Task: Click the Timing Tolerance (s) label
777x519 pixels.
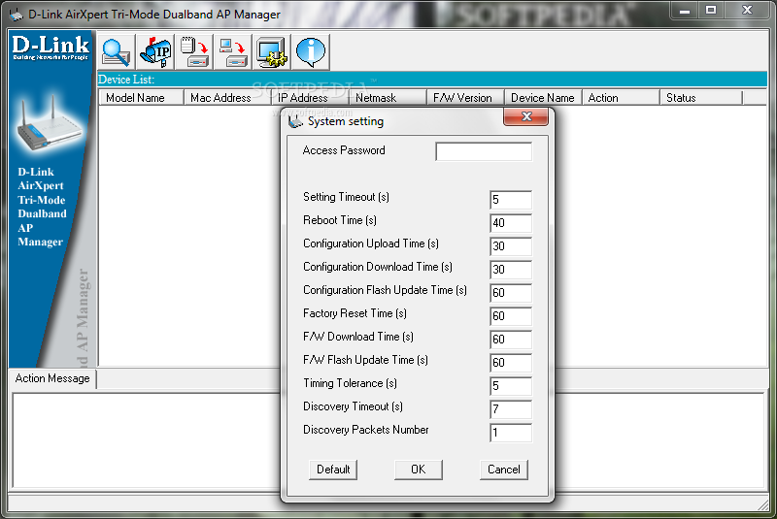Action: (350, 383)
